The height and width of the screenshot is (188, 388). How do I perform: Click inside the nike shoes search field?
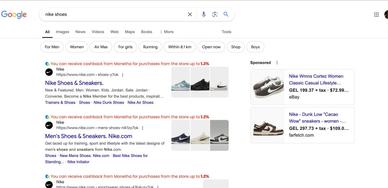pyautogui.click(x=114, y=14)
